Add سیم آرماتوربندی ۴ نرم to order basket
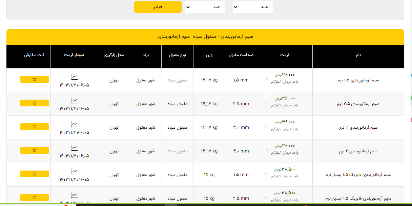Image resolution: width=412 pixels, height=206 pixels. tap(35, 150)
